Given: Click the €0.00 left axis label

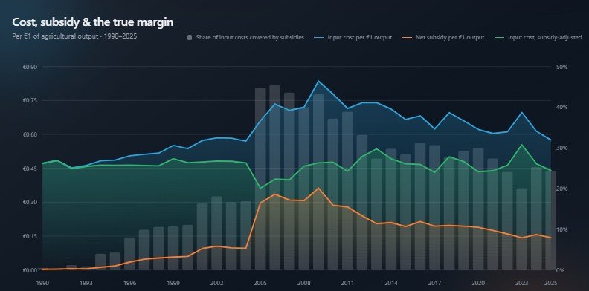Looking at the screenshot, I should coord(30,270).
